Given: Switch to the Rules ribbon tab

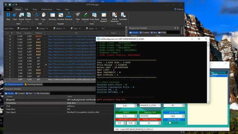Looking at the screenshot, I should 35,9.
